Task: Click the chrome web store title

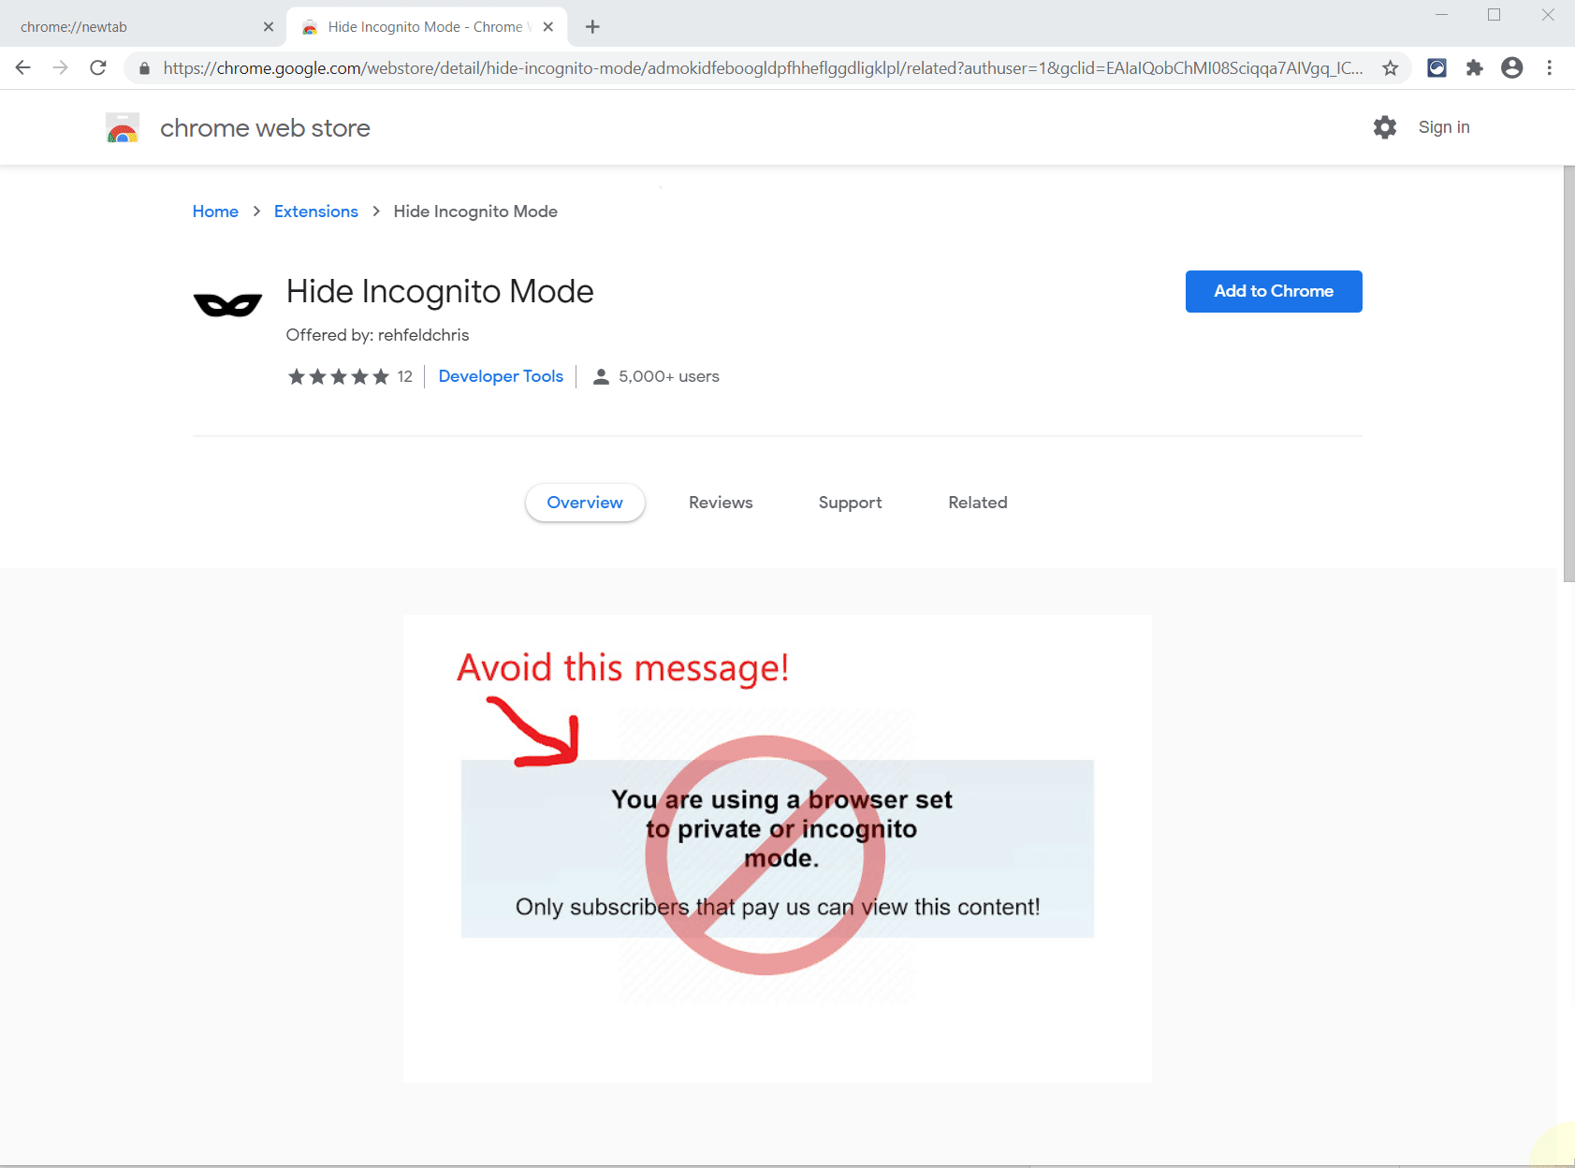Action: 265,128
